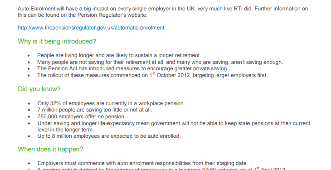Click the bullet point before 'The Pension Act'
The height and width of the screenshot is (170, 331).
tap(29, 69)
